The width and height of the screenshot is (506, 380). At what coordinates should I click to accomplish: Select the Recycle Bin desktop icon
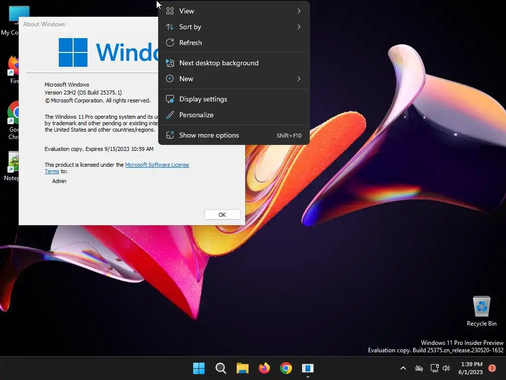(481, 311)
